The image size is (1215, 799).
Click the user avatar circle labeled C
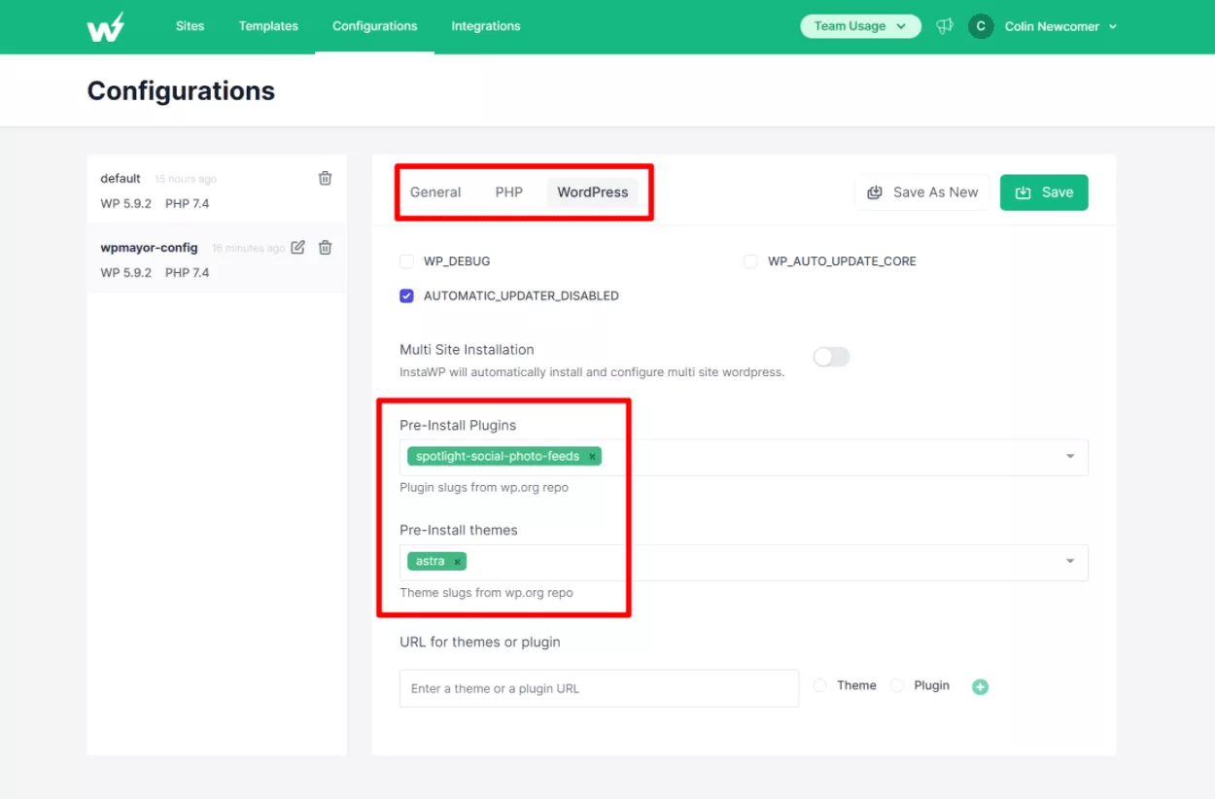(981, 26)
